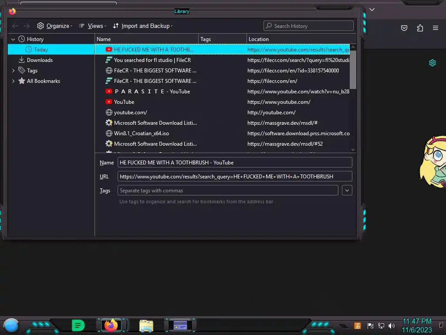Select the FileCR row with id=338157540000 URL
The height and width of the screenshot is (335, 446).
pyautogui.click(x=223, y=70)
